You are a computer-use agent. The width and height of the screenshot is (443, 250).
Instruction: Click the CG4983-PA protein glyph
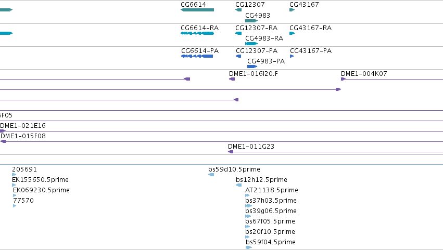252,67
